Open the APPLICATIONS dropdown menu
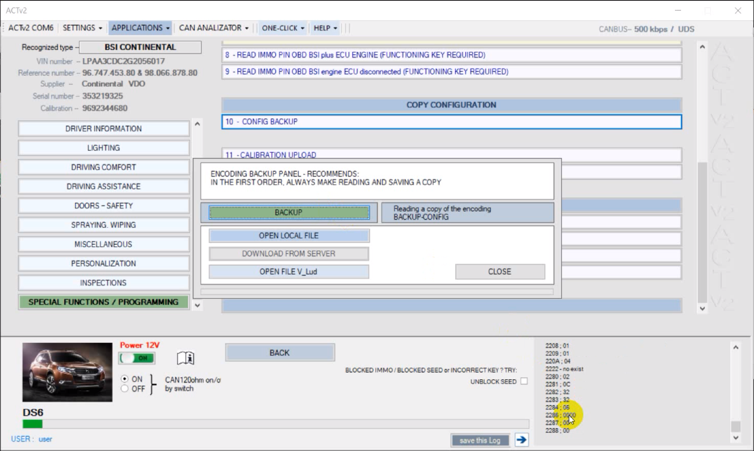Screen dimensions: 754x451 point(141,28)
